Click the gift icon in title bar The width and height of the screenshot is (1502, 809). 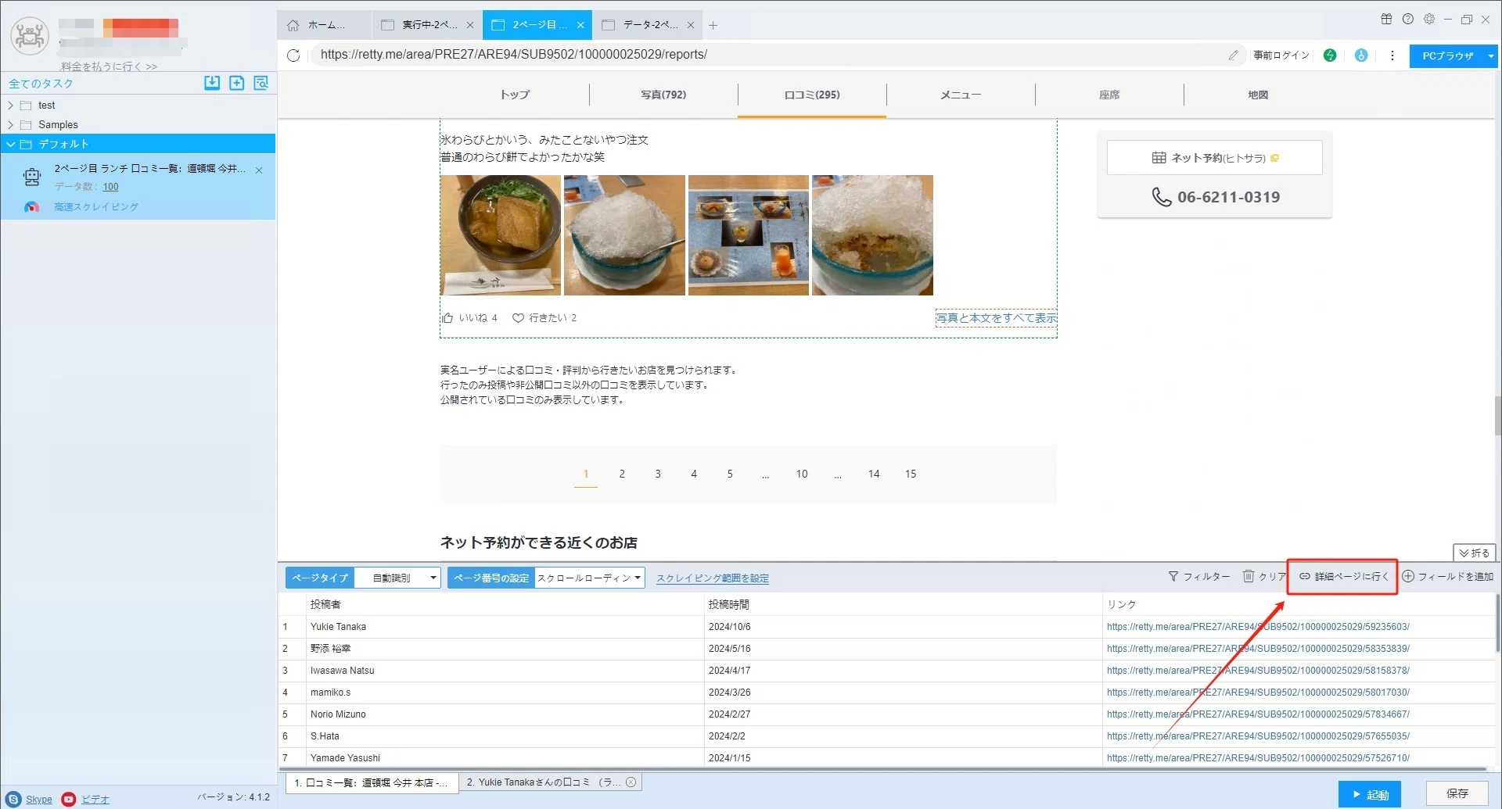(x=1386, y=19)
